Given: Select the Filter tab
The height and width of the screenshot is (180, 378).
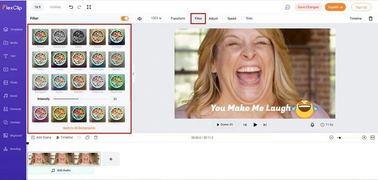Looking at the screenshot, I should (198, 18).
